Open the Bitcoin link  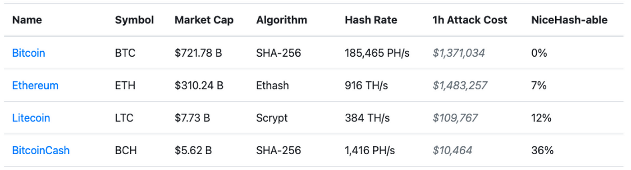(28, 53)
